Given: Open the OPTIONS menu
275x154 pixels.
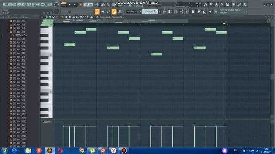Looking at the screenshot, I should (x=36, y=5).
